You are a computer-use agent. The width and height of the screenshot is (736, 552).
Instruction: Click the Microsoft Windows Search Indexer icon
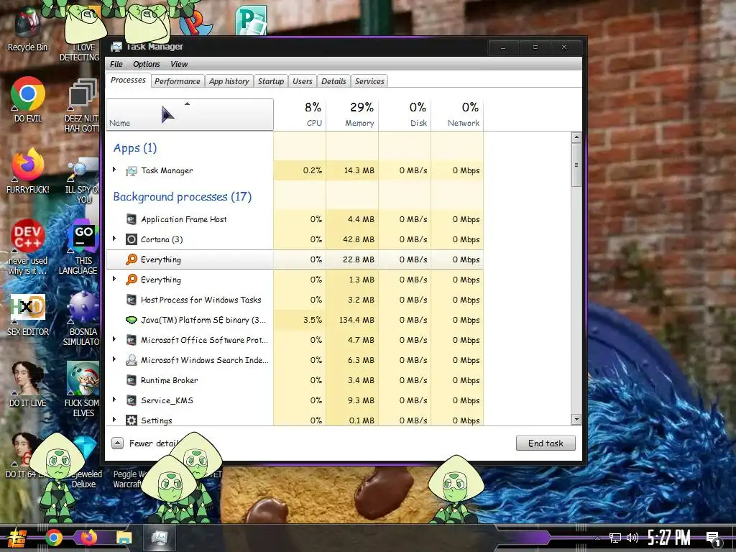coord(132,360)
